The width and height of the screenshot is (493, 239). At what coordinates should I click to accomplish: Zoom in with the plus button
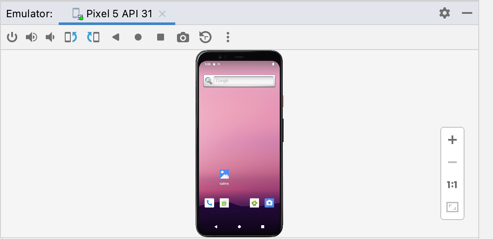[x=452, y=140]
